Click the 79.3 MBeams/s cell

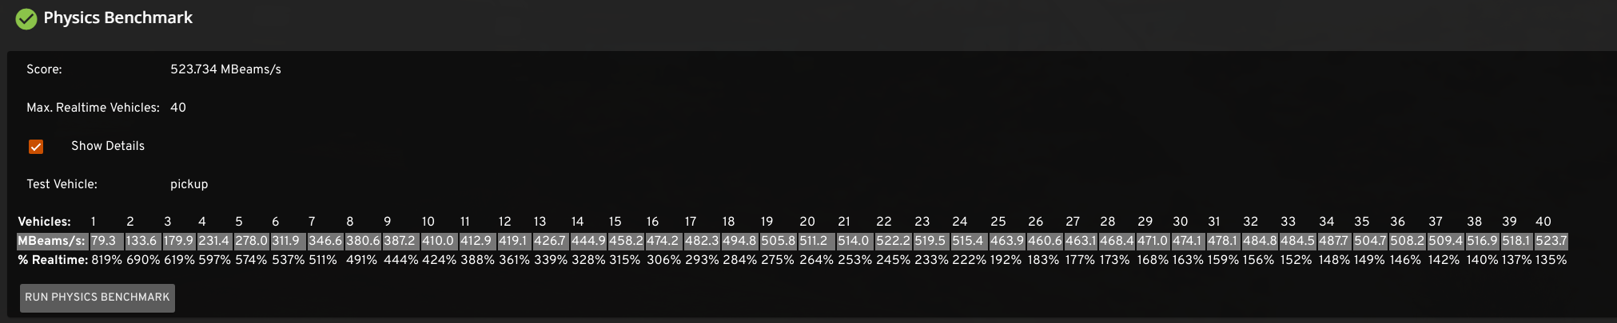coord(103,241)
